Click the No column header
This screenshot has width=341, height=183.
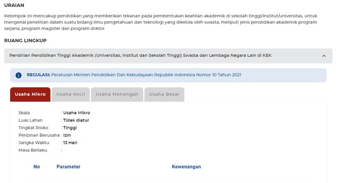(37, 167)
